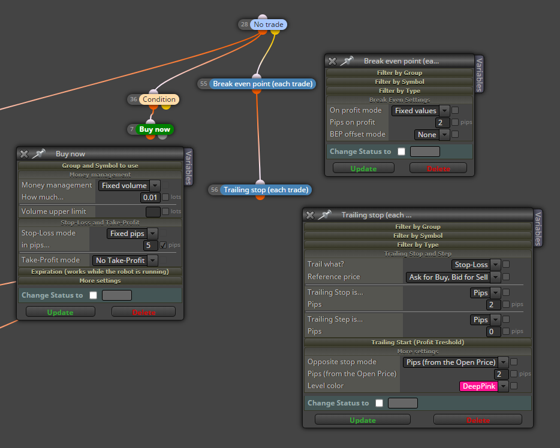Open Opposite stop mode dropdown
Viewport: 560px width, 448px height.
click(455, 362)
